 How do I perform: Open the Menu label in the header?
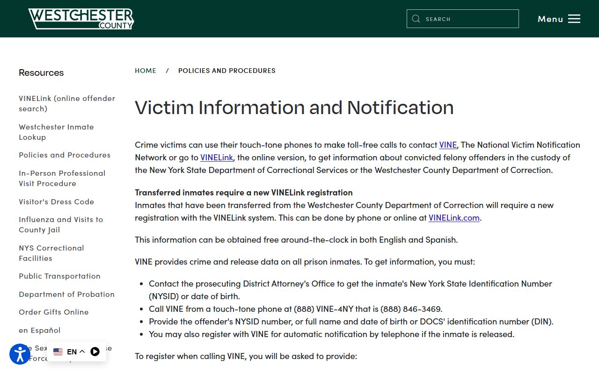point(550,19)
